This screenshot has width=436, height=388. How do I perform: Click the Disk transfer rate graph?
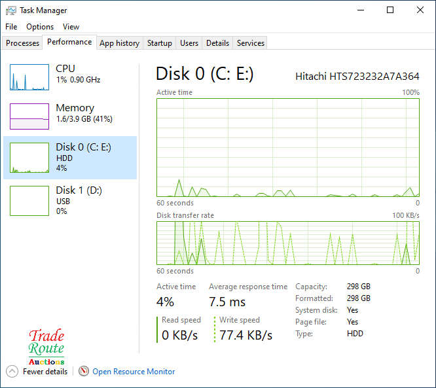pyautogui.click(x=288, y=243)
